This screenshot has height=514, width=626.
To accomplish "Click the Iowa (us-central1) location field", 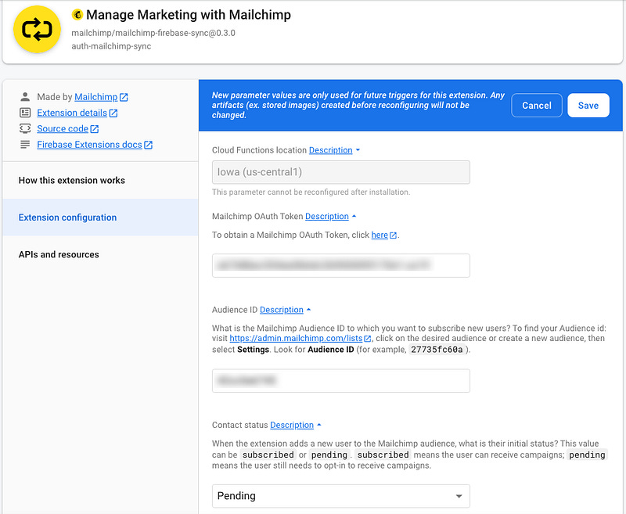I will pyautogui.click(x=341, y=172).
